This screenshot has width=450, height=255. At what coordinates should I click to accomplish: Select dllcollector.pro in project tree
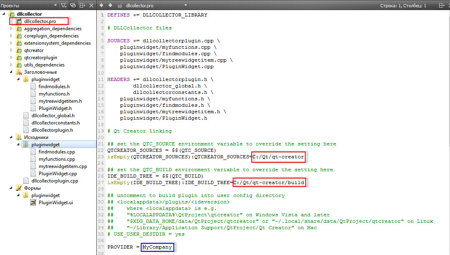tap(40, 21)
